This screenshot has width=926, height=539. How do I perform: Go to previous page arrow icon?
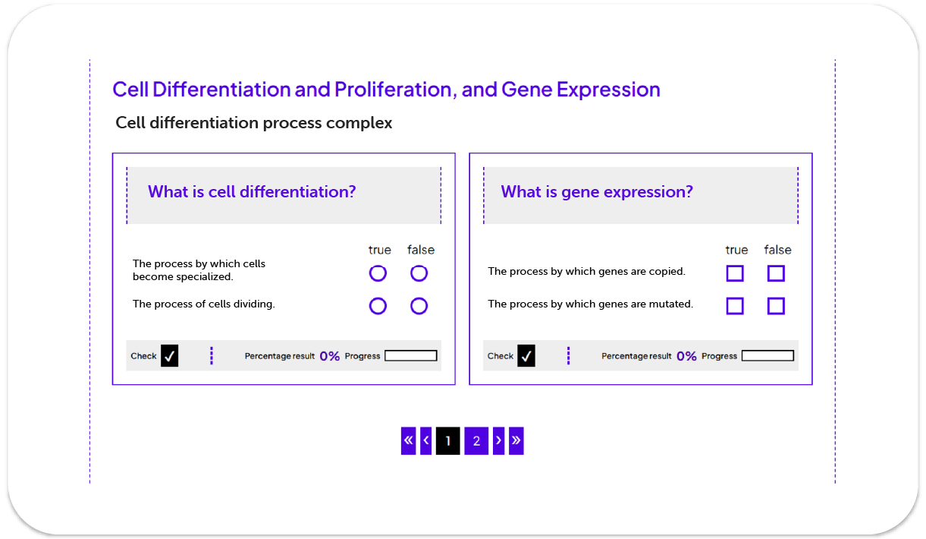(425, 440)
